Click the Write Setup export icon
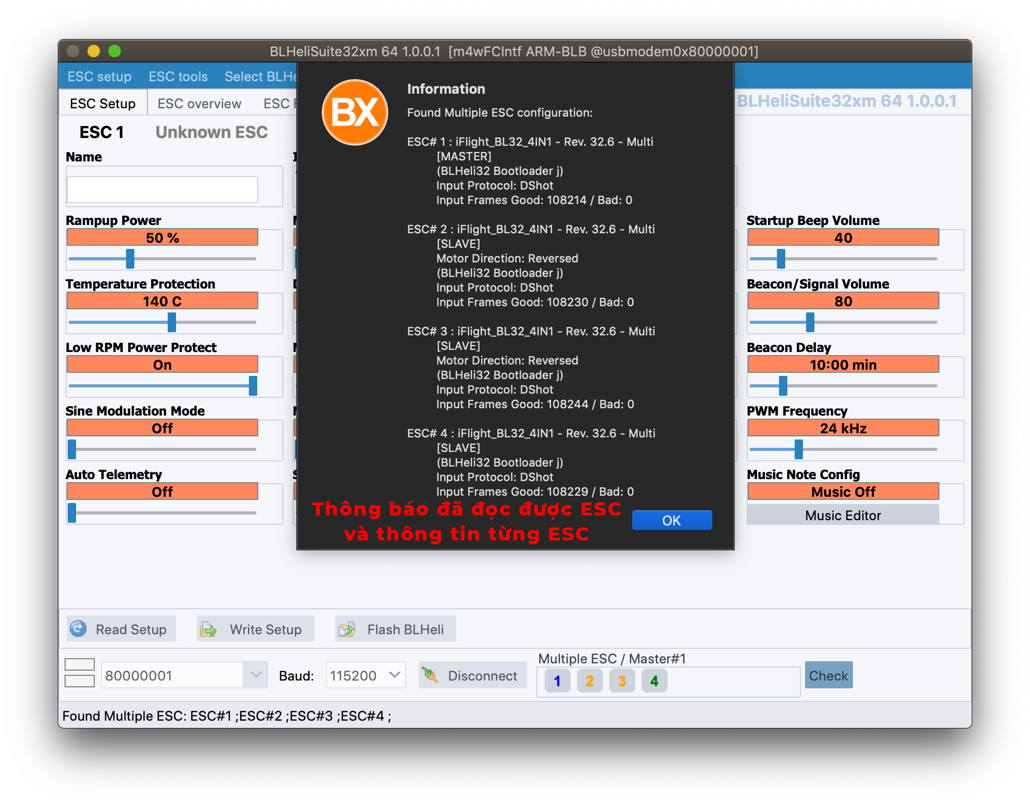 [x=208, y=630]
